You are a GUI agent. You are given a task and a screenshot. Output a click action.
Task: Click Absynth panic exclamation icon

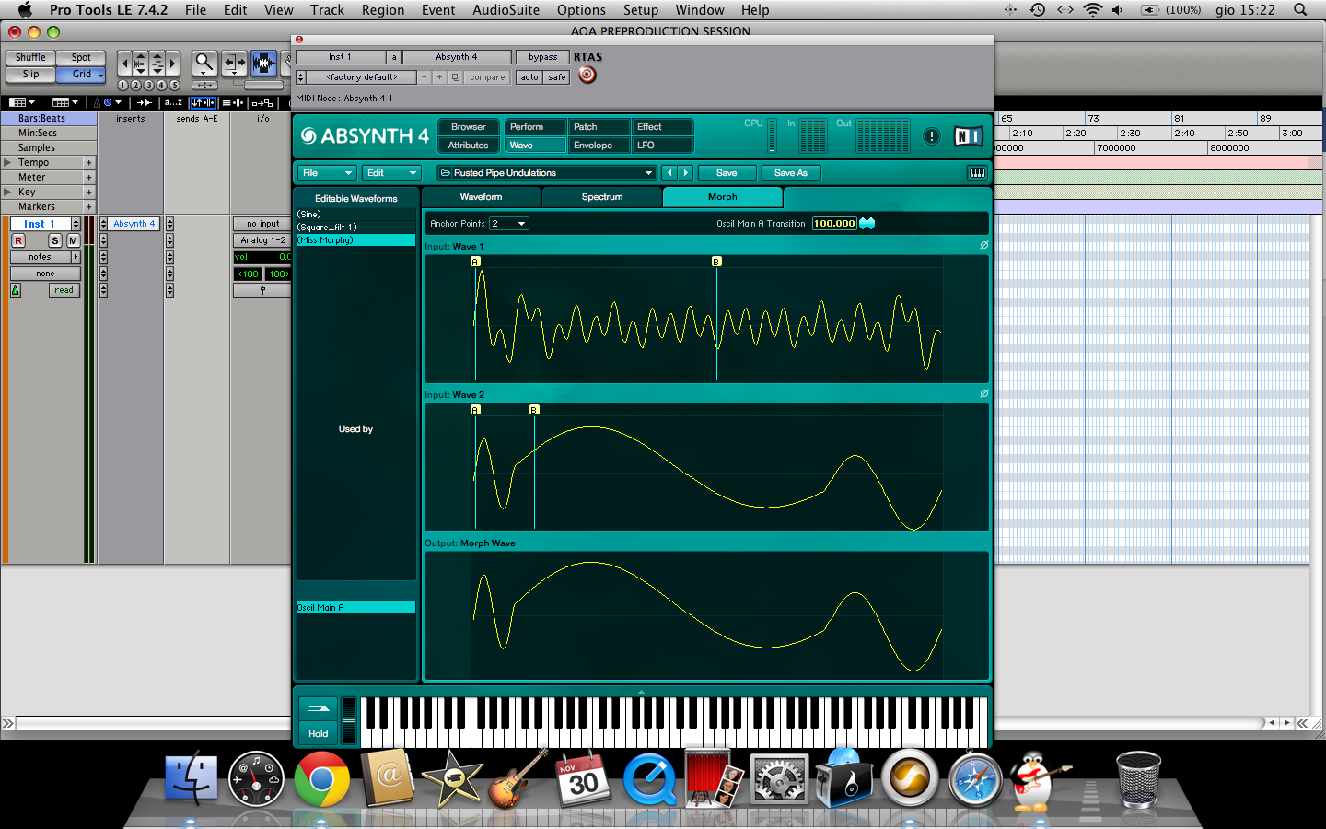point(932,136)
